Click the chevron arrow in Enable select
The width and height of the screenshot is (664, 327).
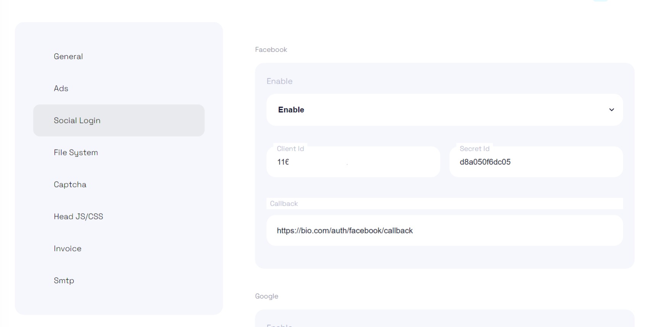(611, 110)
